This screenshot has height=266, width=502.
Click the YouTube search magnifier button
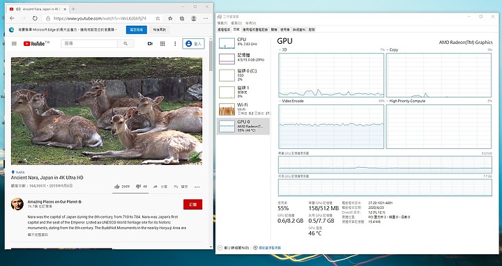point(125,43)
